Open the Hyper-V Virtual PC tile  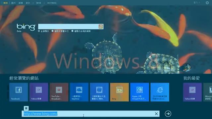[140, 92]
